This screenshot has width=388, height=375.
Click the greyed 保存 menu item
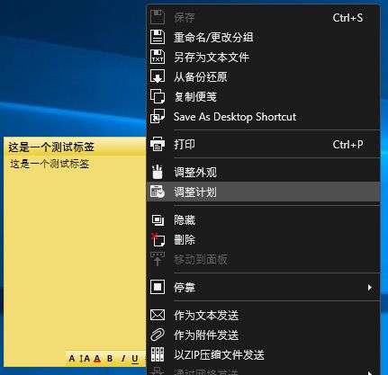click(263, 18)
